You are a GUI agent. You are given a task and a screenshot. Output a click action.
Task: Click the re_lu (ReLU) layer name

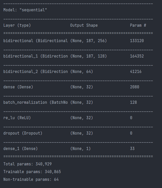(17, 118)
